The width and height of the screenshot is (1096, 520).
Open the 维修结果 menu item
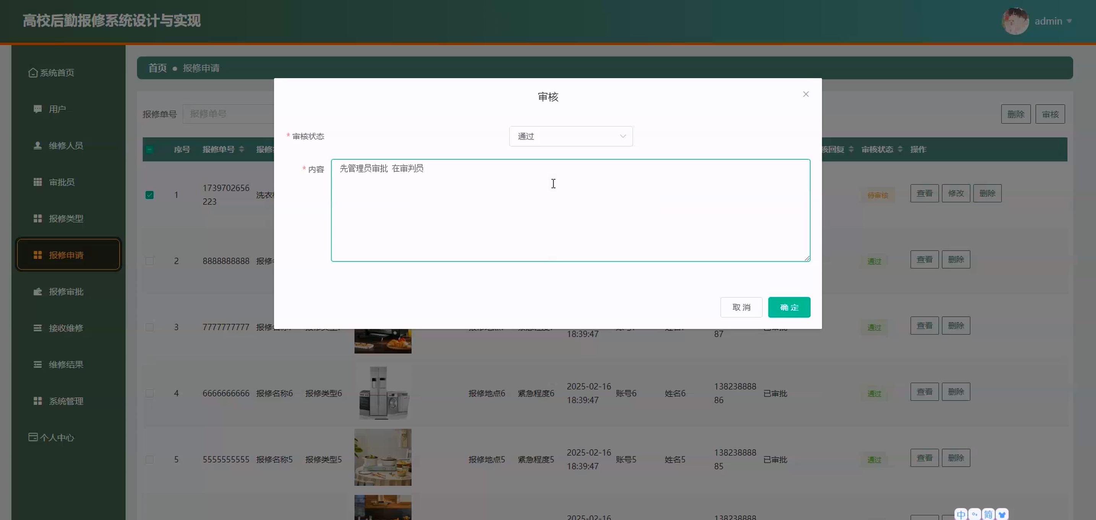[66, 364]
